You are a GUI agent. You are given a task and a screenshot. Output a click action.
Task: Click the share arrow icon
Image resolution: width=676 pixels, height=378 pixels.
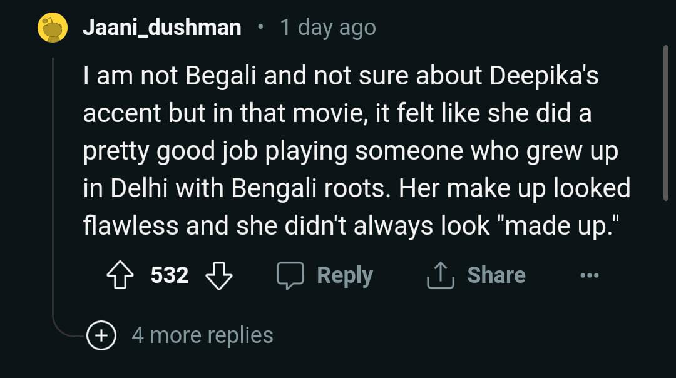point(440,275)
